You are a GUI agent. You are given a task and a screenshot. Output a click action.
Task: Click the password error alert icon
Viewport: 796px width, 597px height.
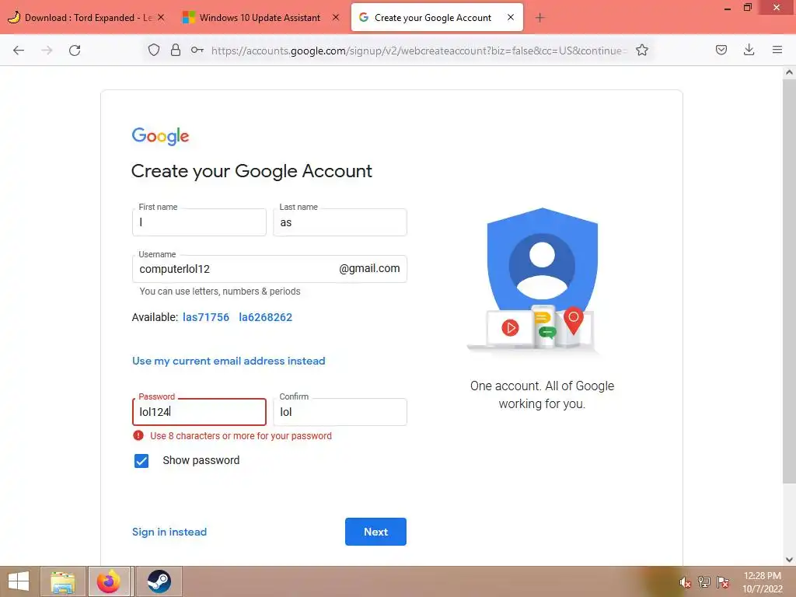(138, 435)
